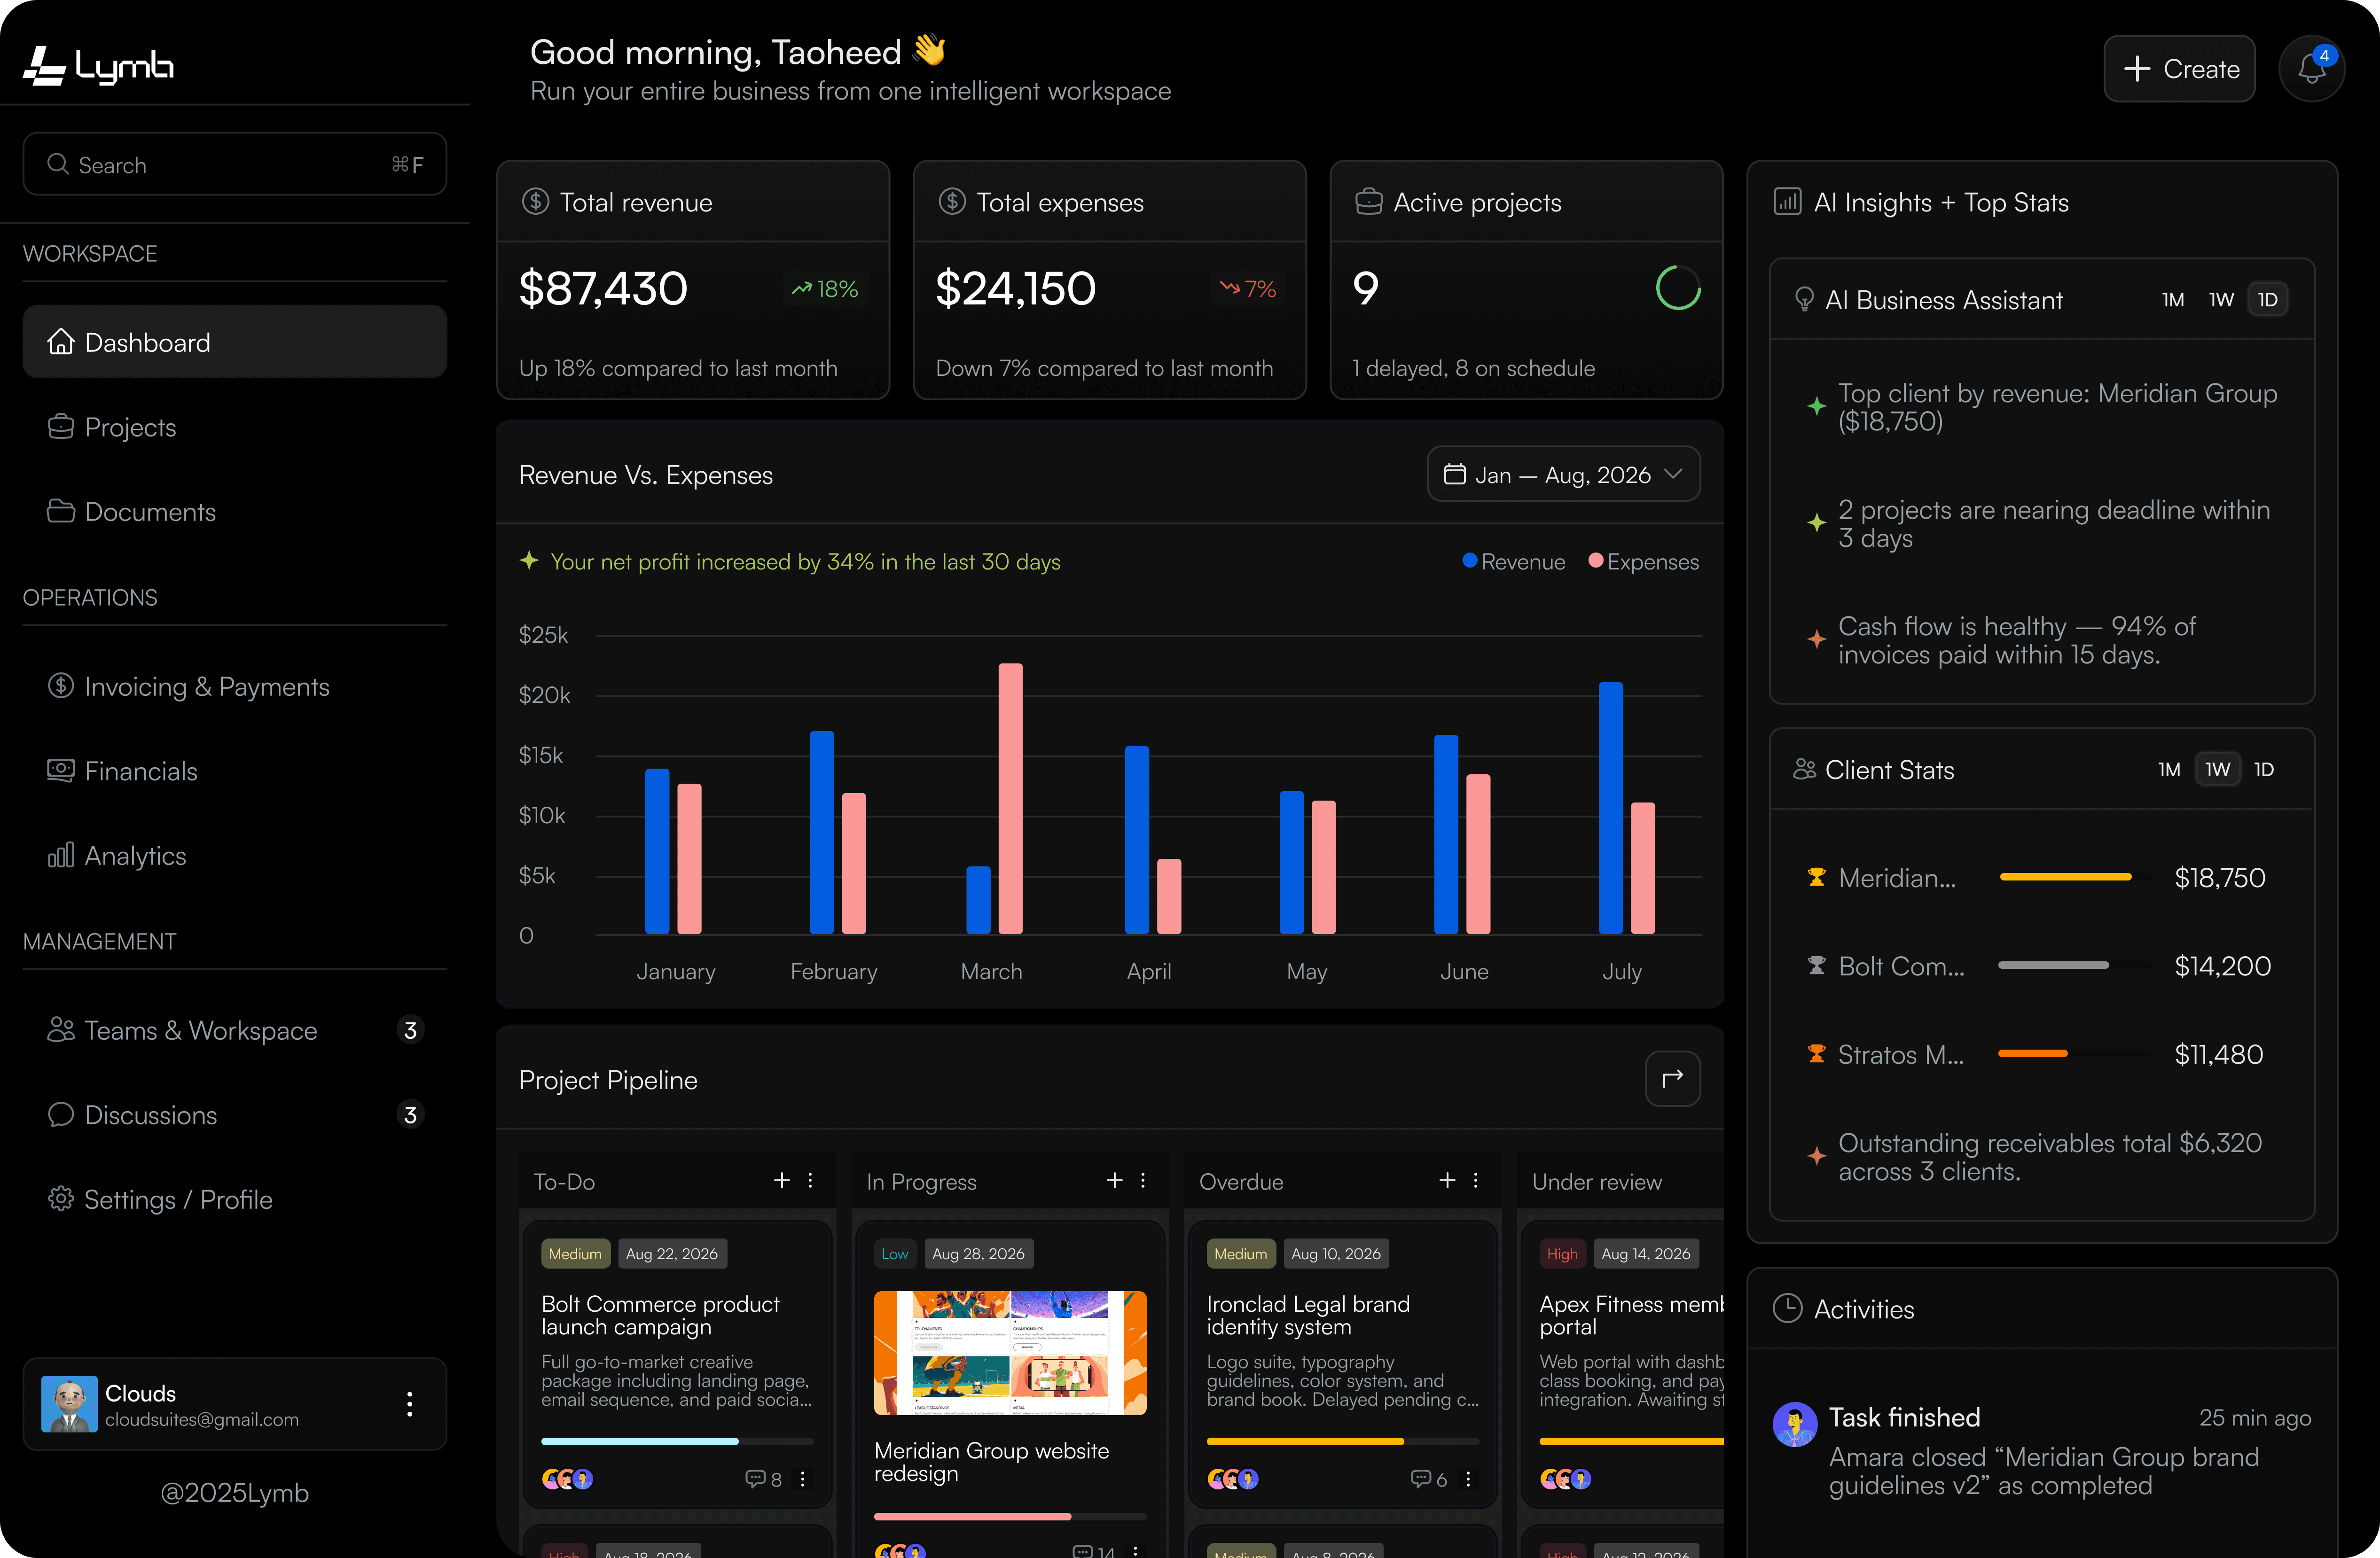
Task: Click the clock icon beside Activities
Action: [1787, 1308]
